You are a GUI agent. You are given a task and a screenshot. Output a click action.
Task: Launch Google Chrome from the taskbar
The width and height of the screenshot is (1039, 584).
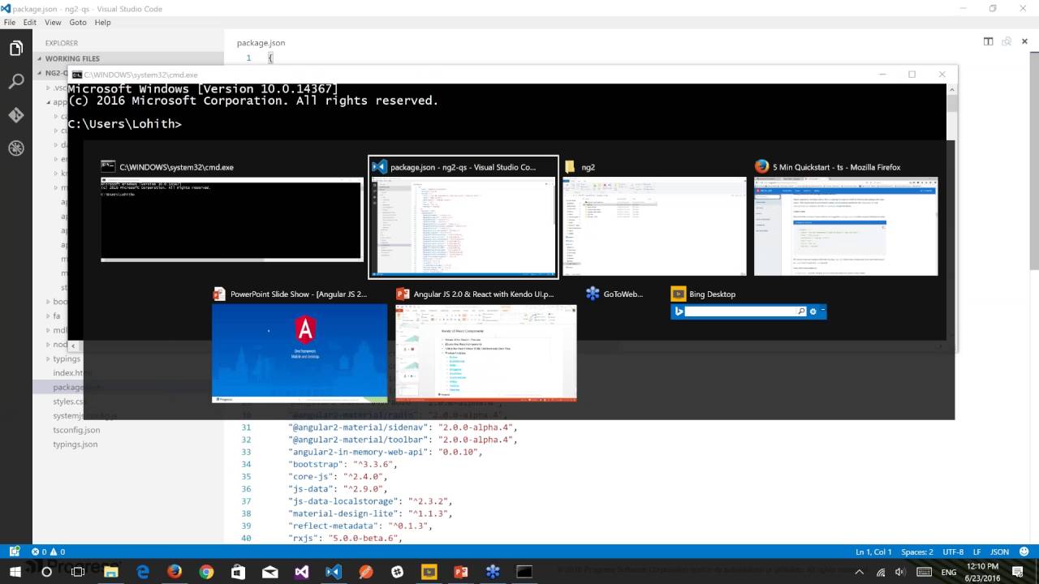coord(206,572)
